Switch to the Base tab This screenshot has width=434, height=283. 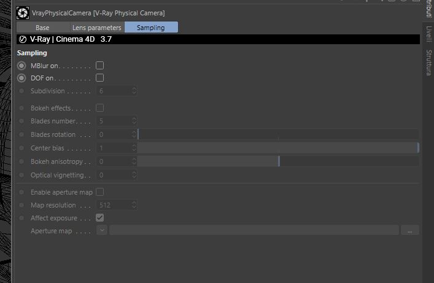pyautogui.click(x=42, y=28)
